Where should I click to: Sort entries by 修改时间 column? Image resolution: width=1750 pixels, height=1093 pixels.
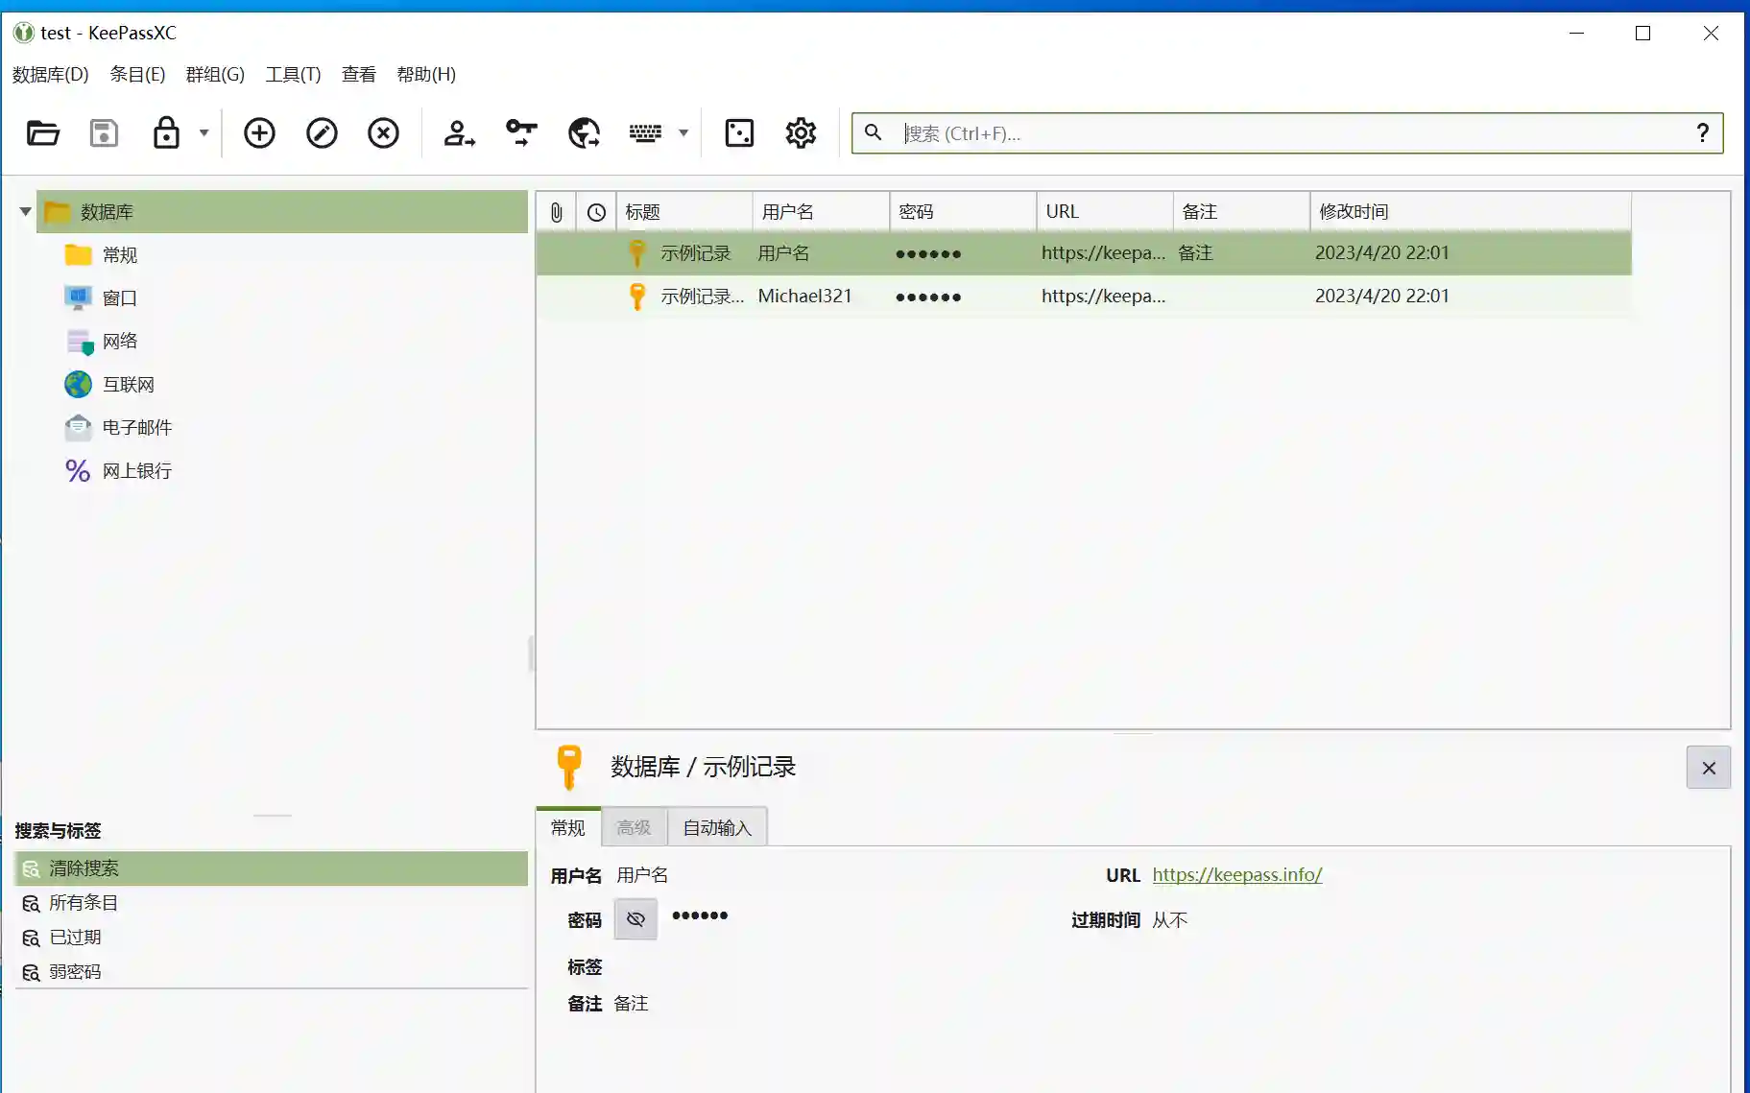point(1471,211)
